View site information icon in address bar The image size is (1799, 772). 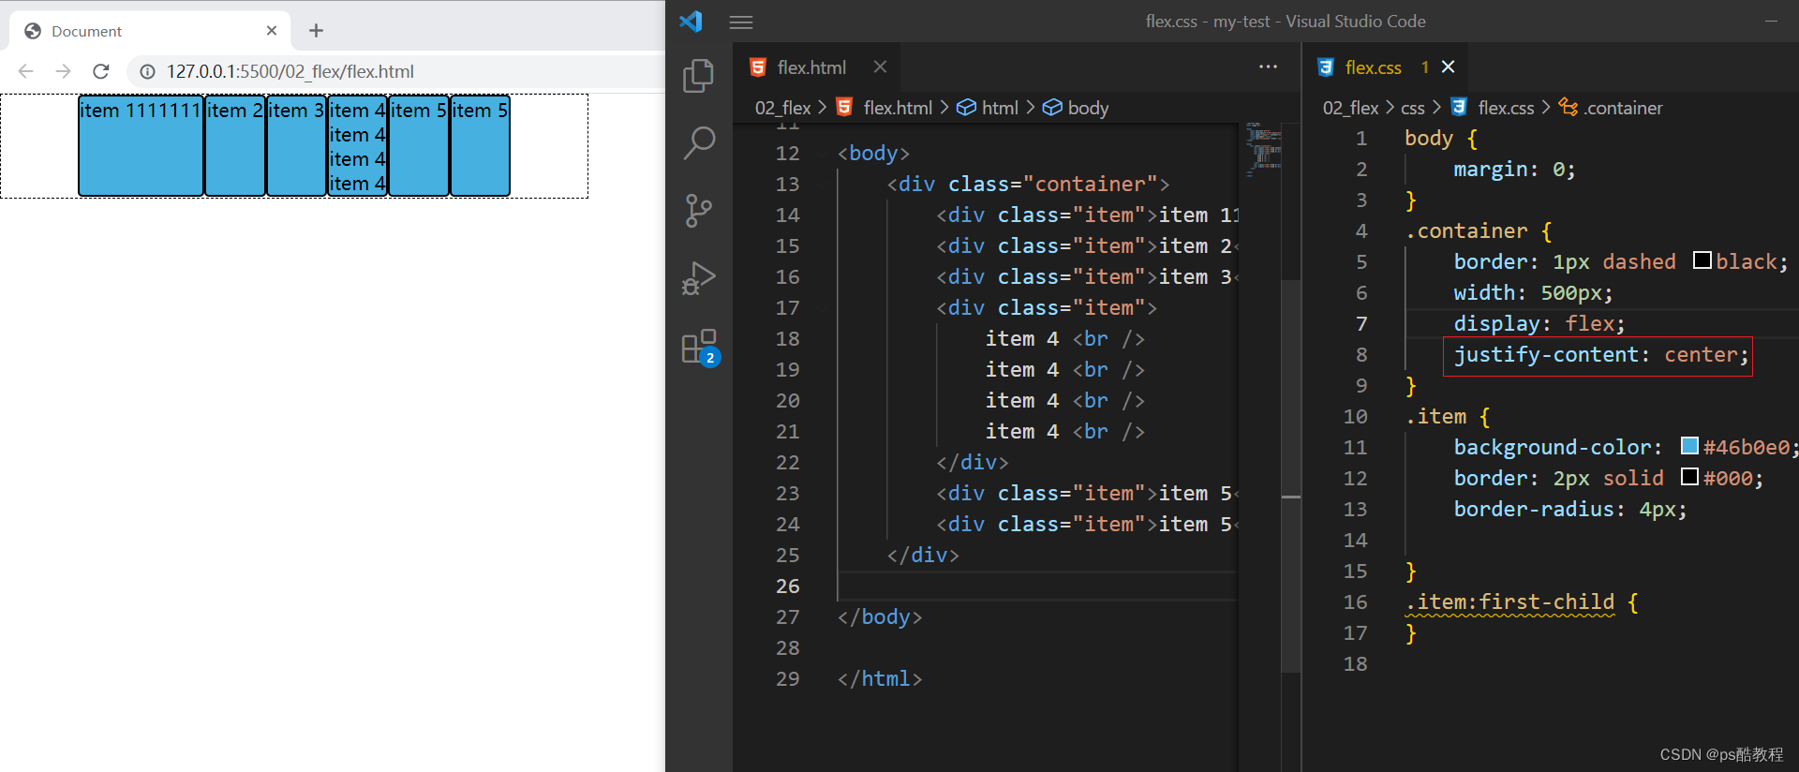click(x=147, y=71)
